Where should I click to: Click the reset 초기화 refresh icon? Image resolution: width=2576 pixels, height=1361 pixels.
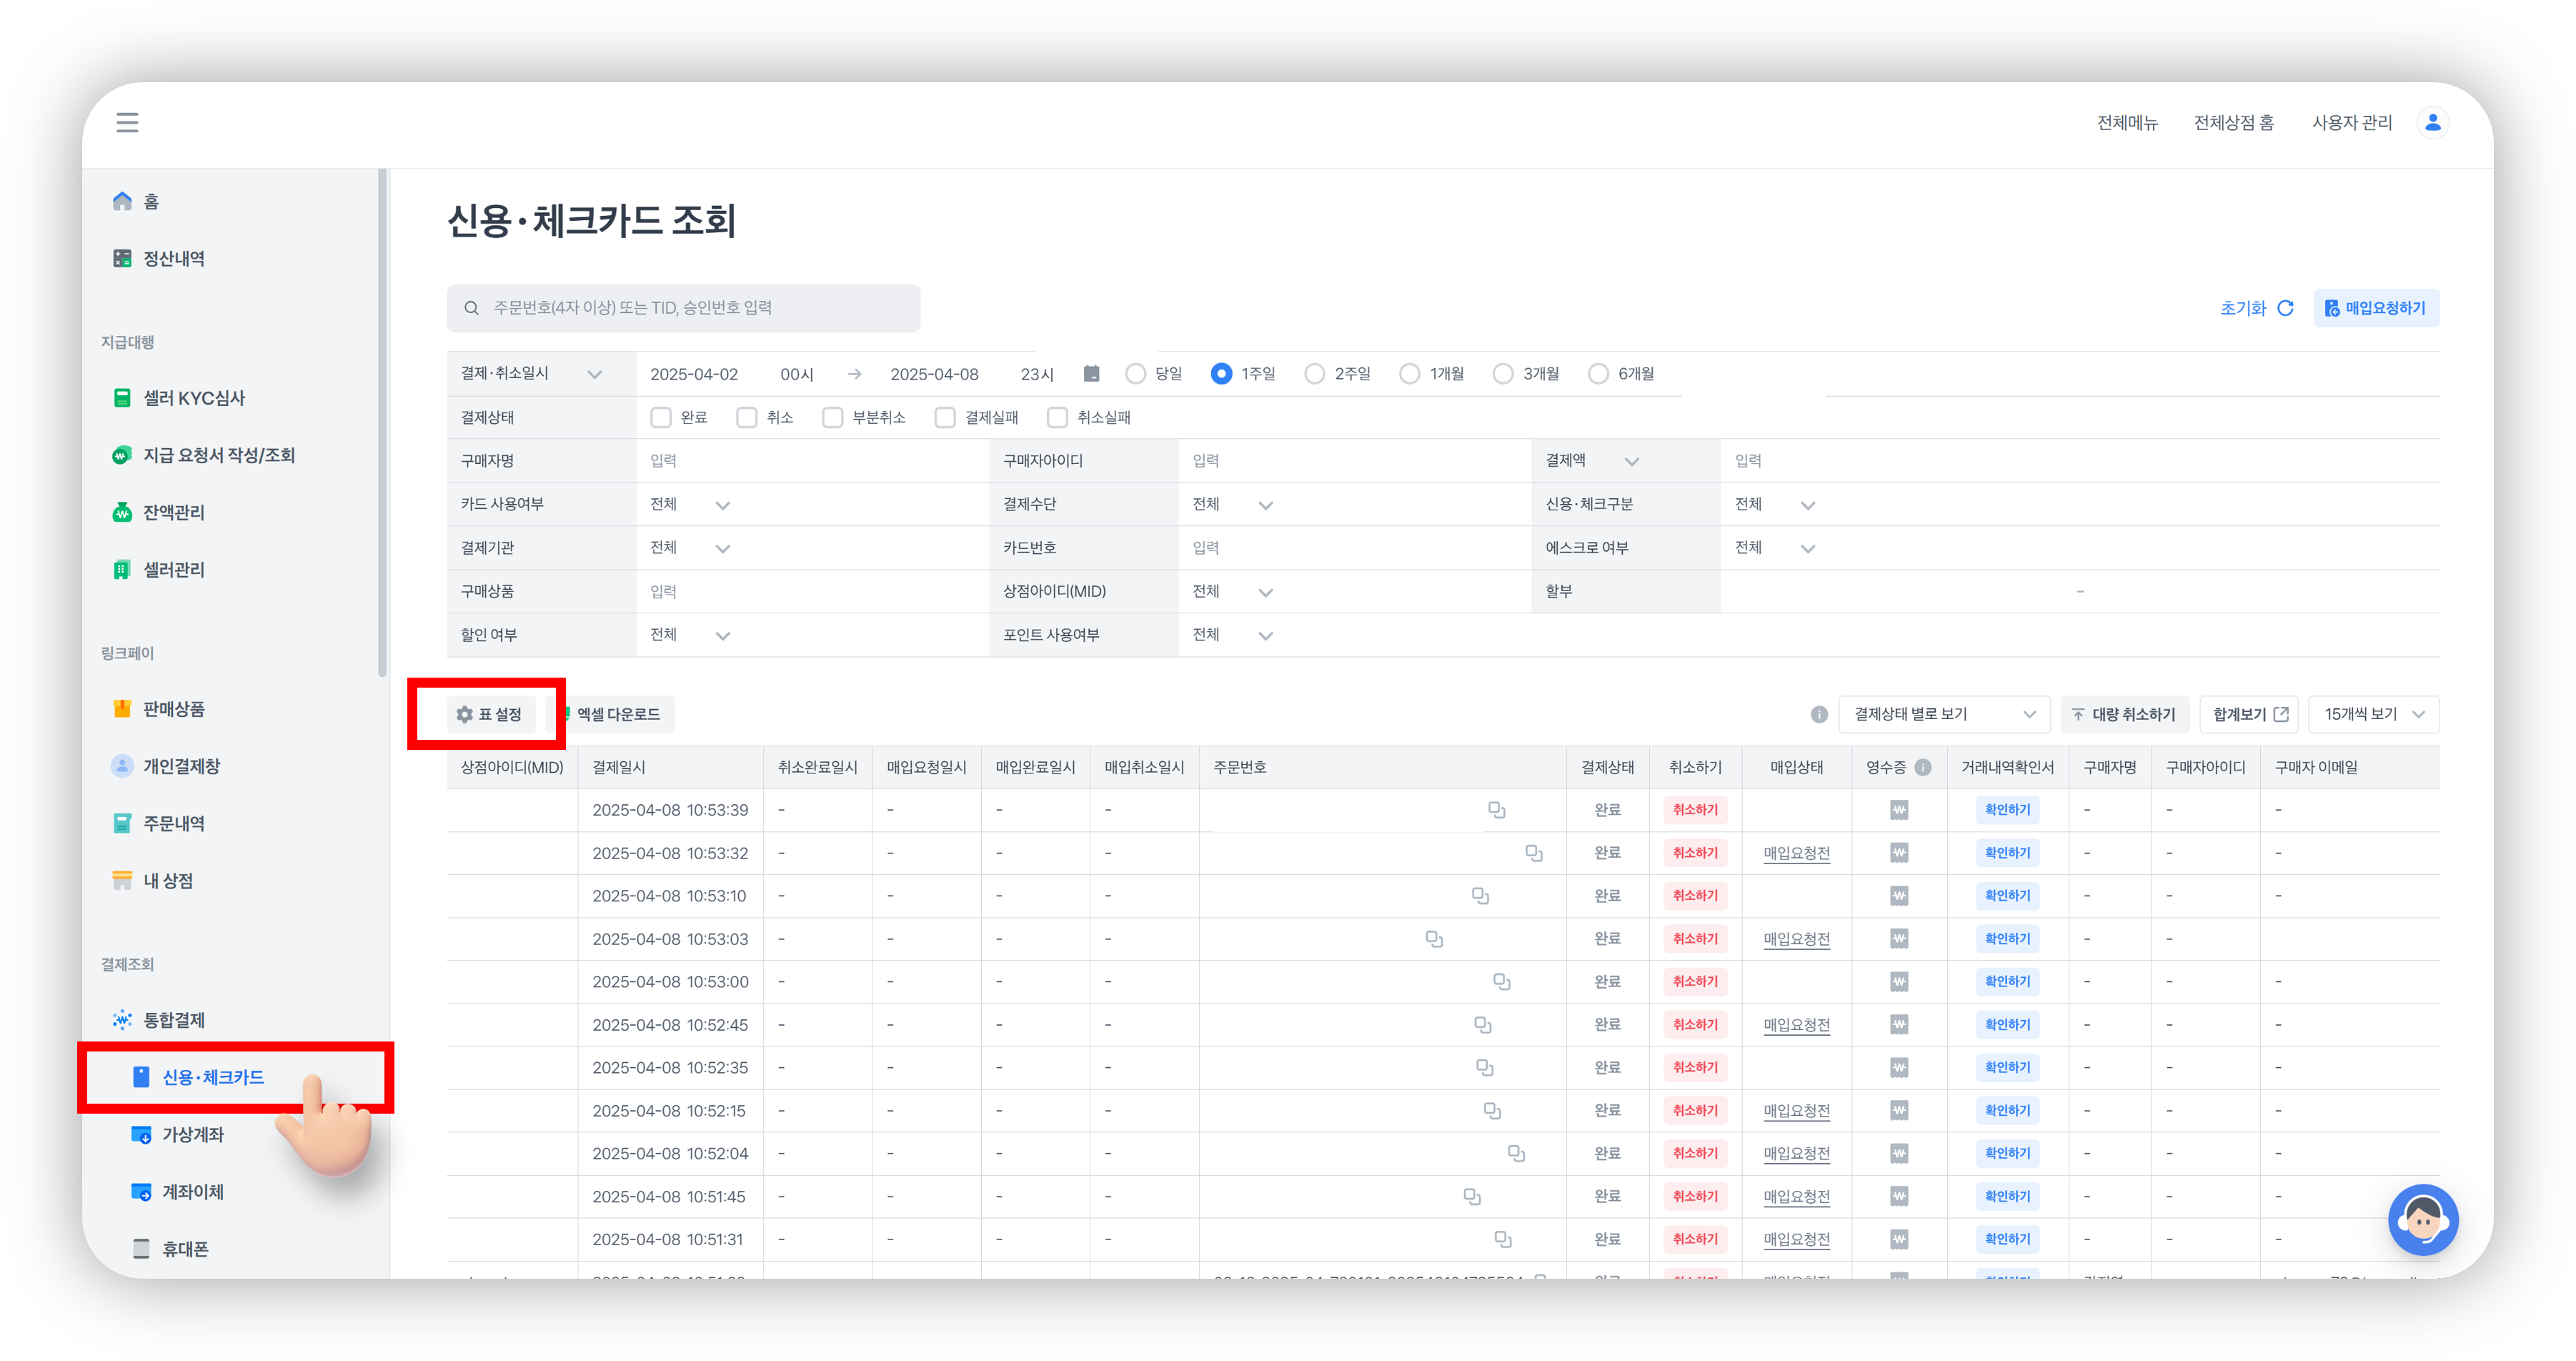2285,308
